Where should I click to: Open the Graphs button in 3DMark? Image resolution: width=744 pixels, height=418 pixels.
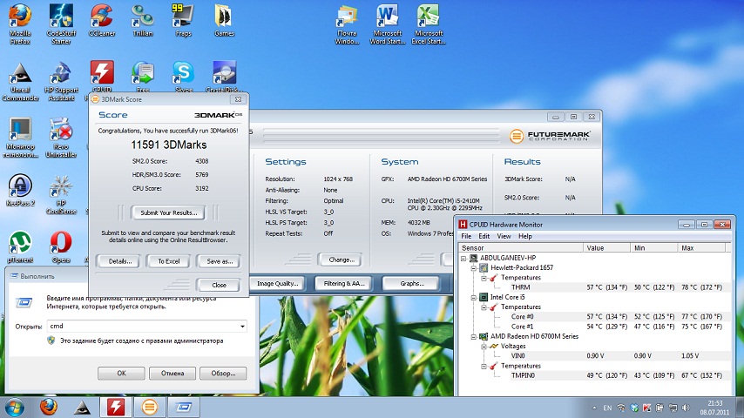(412, 283)
